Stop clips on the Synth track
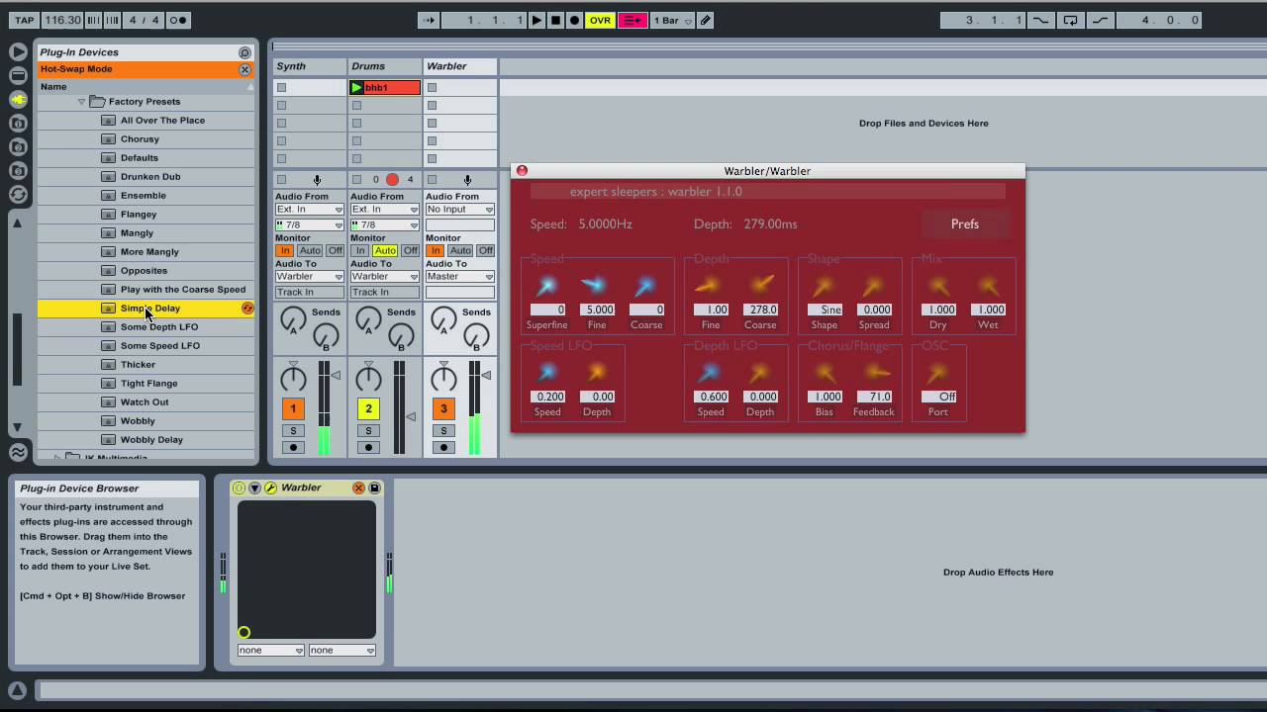1267x712 pixels. click(x=281, y=180)
